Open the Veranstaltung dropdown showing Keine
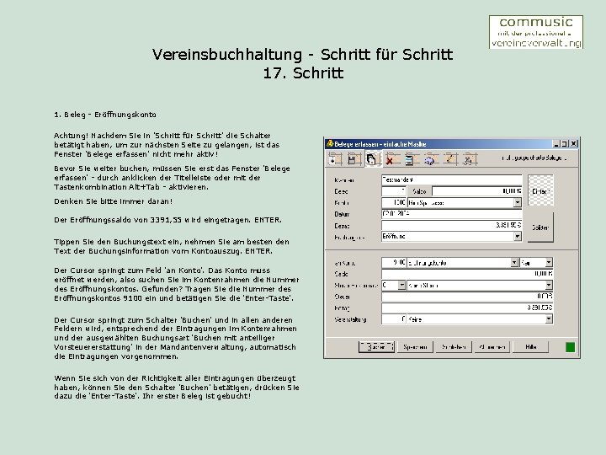This screenshot has width=606, height=455. point(549,319)
